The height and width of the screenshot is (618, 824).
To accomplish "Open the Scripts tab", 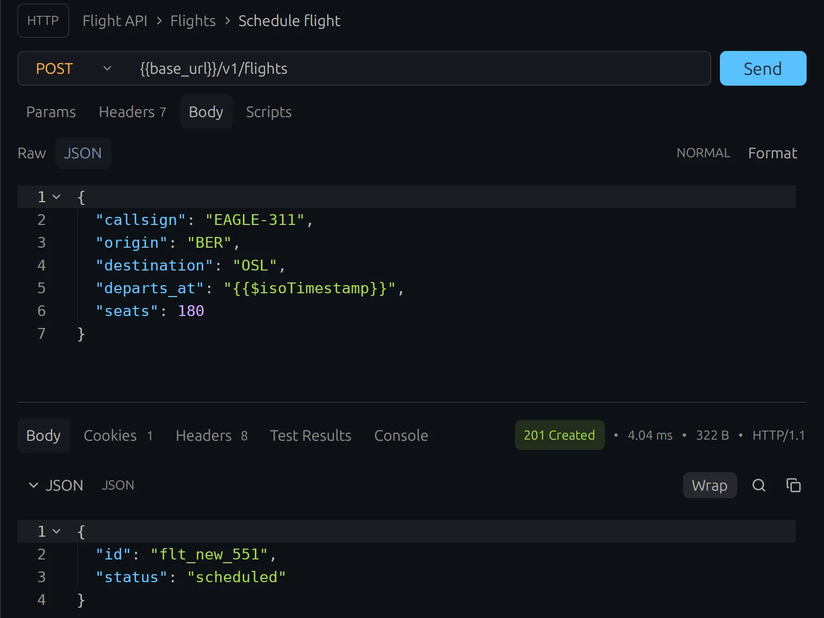I will pyautogui.click(x=269, y=112).
